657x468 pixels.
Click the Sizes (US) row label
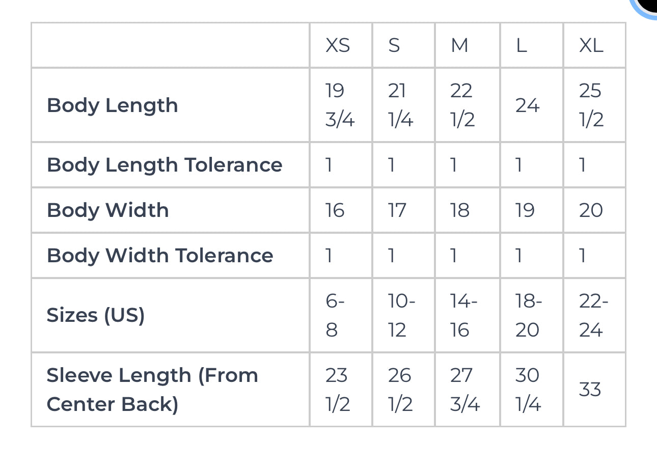click(x=96, y=315)
